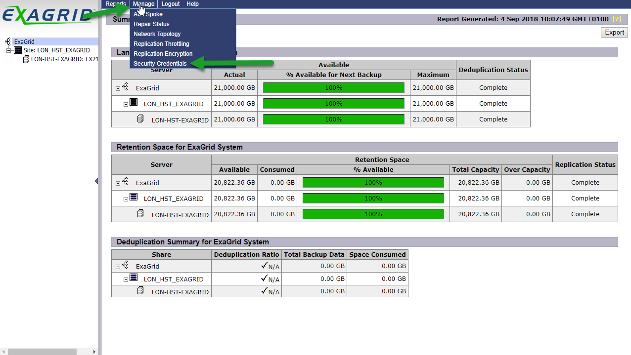Screen dimensions: 631x355
Task: Click checkmark beside N/A in ExaGrid dedup ratio
Action: 265,265
